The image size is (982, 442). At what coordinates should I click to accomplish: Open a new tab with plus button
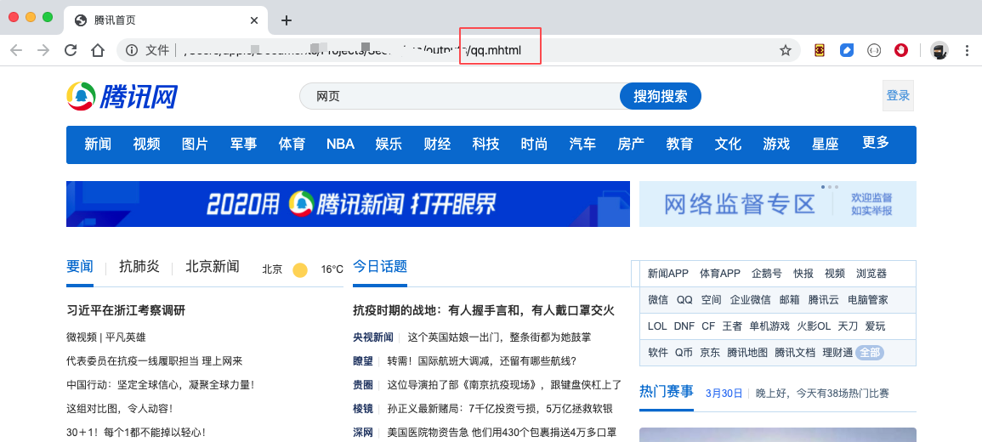coord(287,20)
